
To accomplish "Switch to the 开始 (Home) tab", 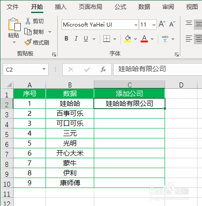I will 37,7.
